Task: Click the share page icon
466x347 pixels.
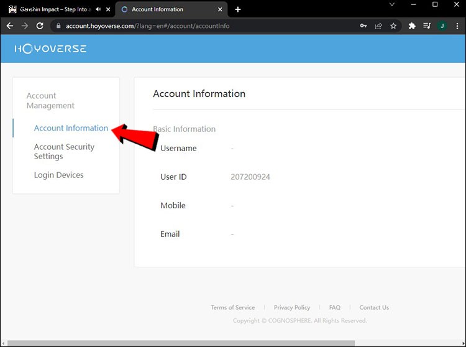Action: click(378, 26)
